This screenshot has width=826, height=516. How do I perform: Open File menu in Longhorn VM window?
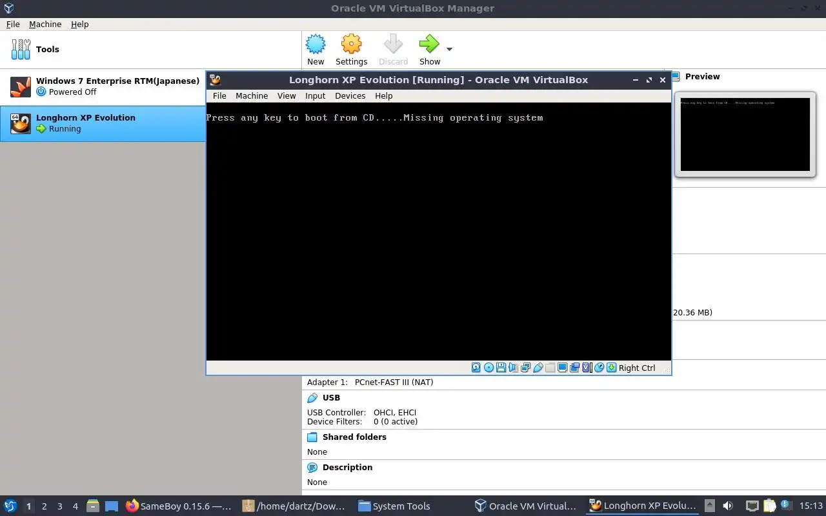[219, 95]
